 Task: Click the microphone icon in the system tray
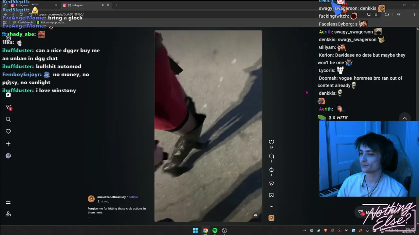368,230
